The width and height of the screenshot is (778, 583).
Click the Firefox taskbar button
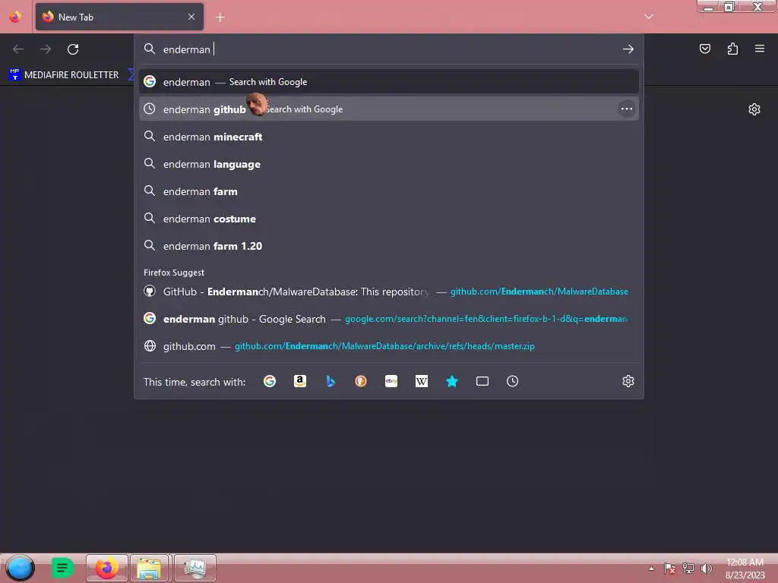coord(106,568)
